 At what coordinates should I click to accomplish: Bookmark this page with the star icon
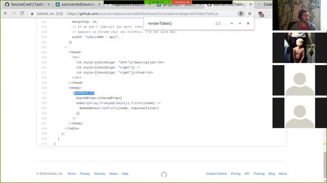[x=250, y=14]
